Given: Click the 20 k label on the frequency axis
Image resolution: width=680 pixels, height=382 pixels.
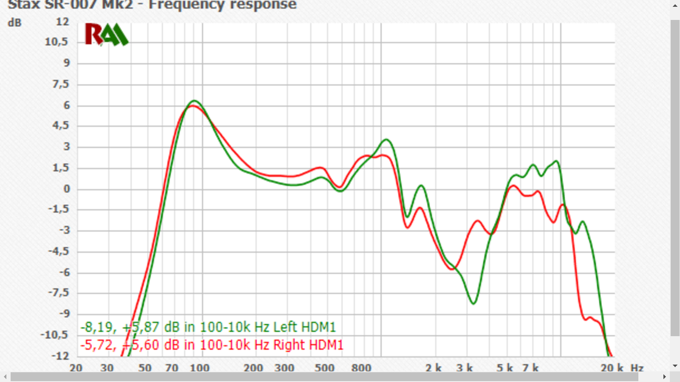Looking at the screenshot, I should click(x=612, y=368).
